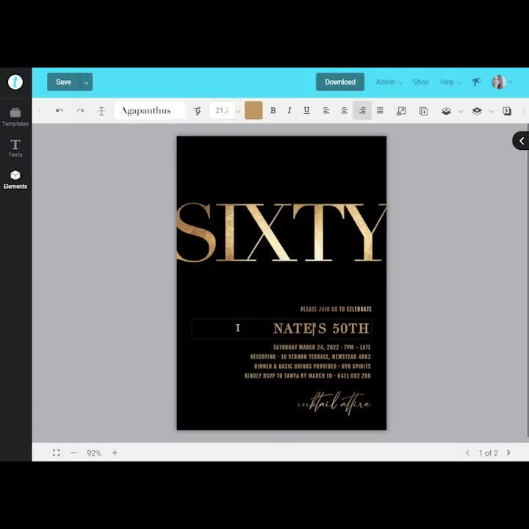Toggle bold formatting
This screenshot has width=529, height=529.
(x=273, y=110)
